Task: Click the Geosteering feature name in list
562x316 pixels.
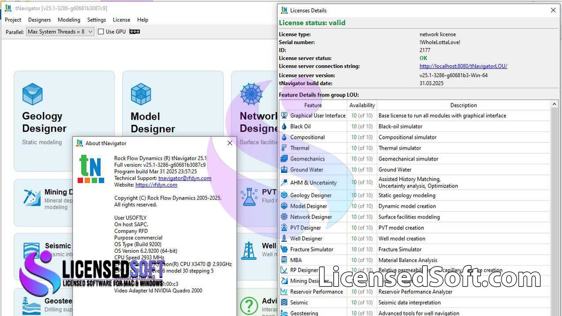Action: click(304, 313)
